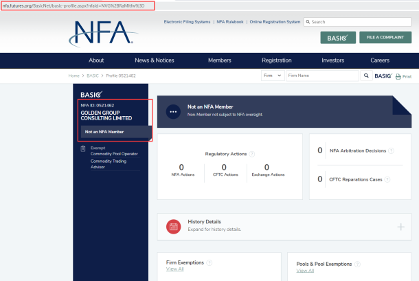Open the News & Notices menu

pos(155,60)
